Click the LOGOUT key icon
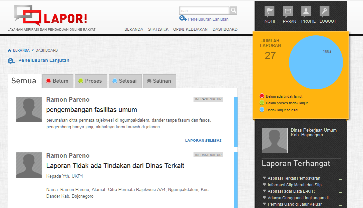363x208 pixels. point(324,11)
